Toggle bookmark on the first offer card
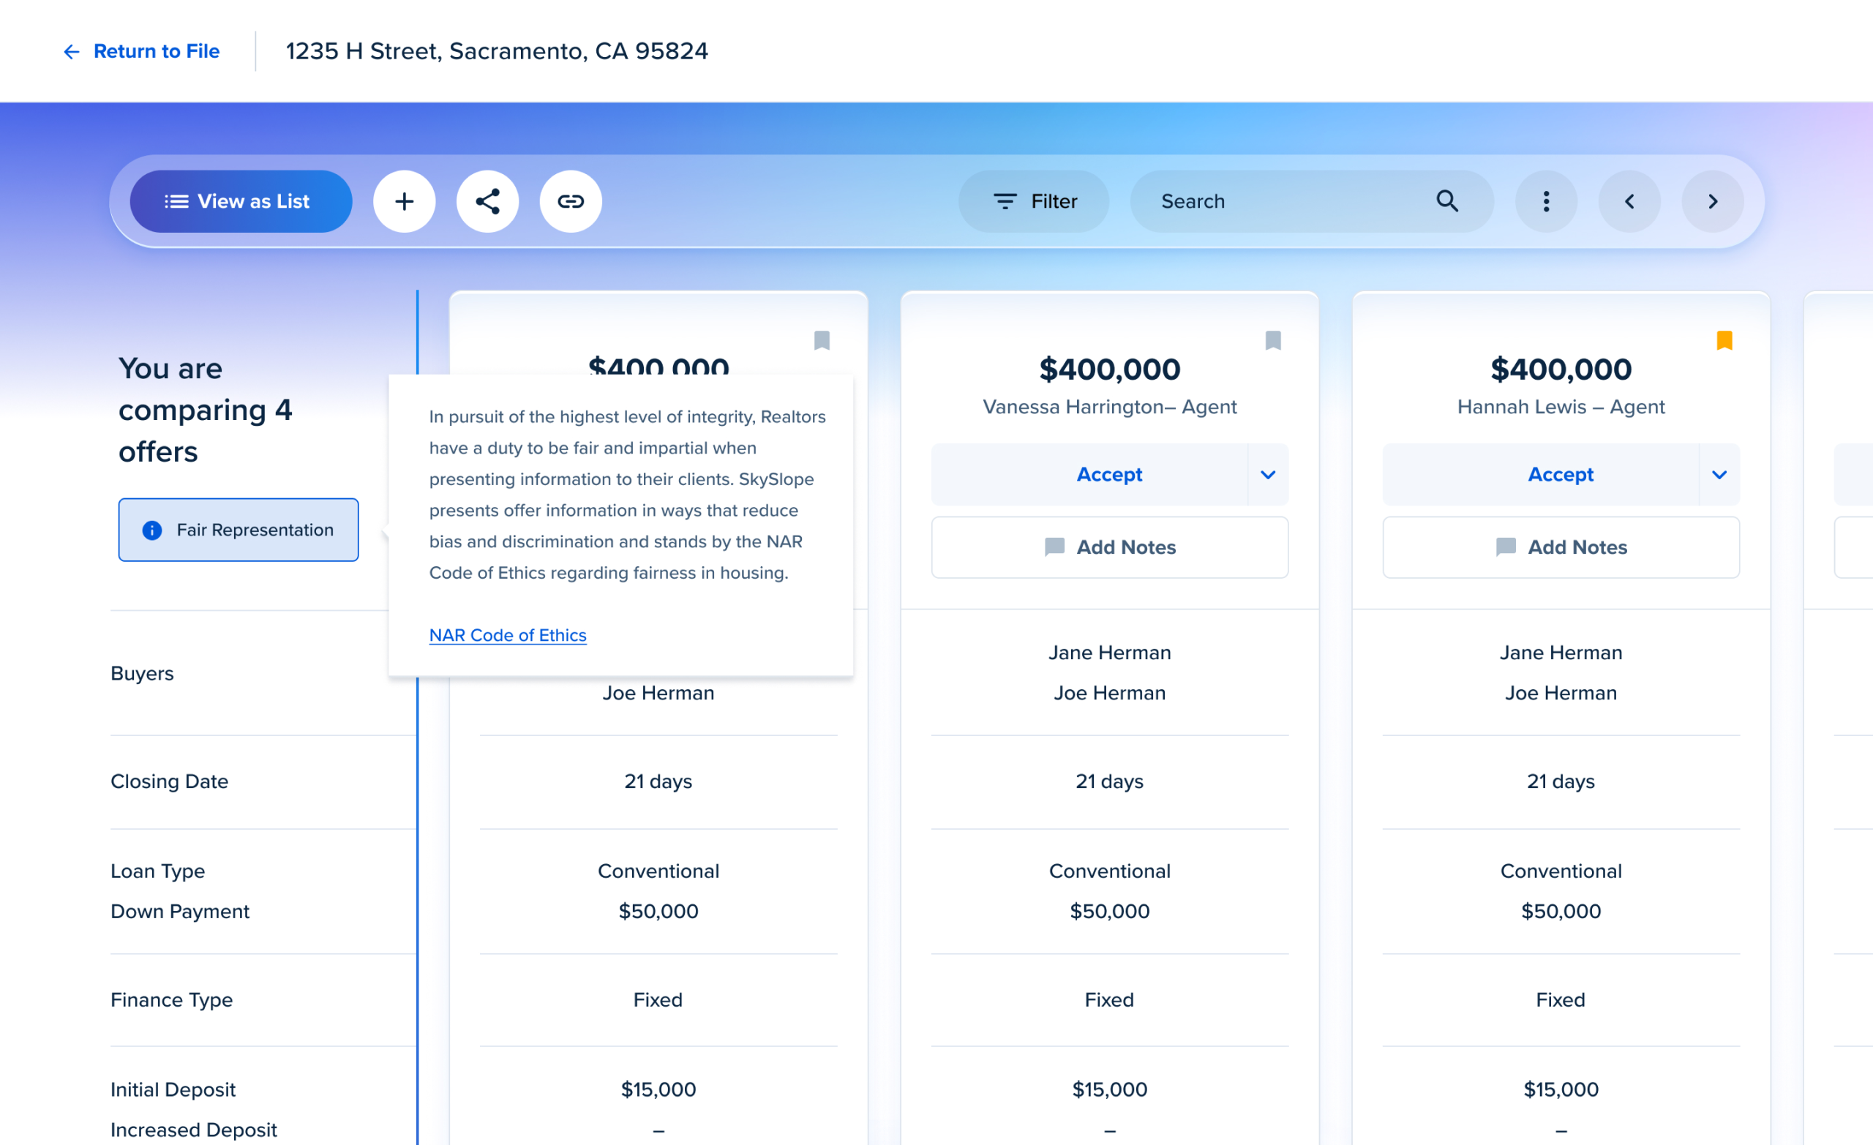Viewport: 1873px width, 1145px height. (821, 341)
